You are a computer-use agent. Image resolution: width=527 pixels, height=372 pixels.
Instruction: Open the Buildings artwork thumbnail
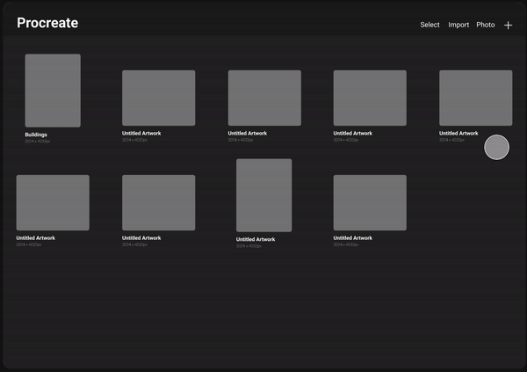tap(53, 91)
